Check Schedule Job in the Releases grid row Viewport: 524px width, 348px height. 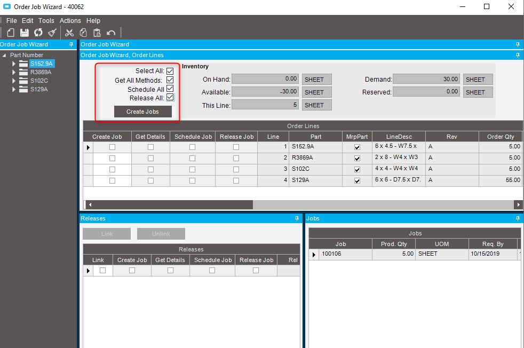click(x=212, y=271)
